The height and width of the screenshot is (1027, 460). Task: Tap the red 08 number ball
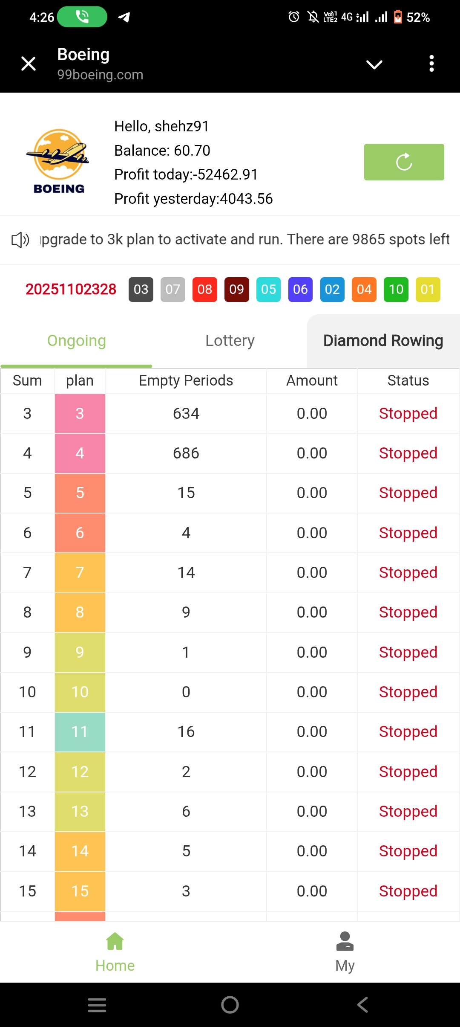(x=205, y=290)
